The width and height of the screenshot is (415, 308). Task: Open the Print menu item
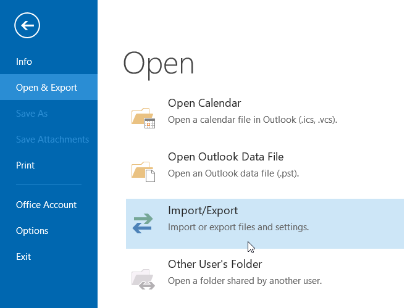(x=25, y=165)
